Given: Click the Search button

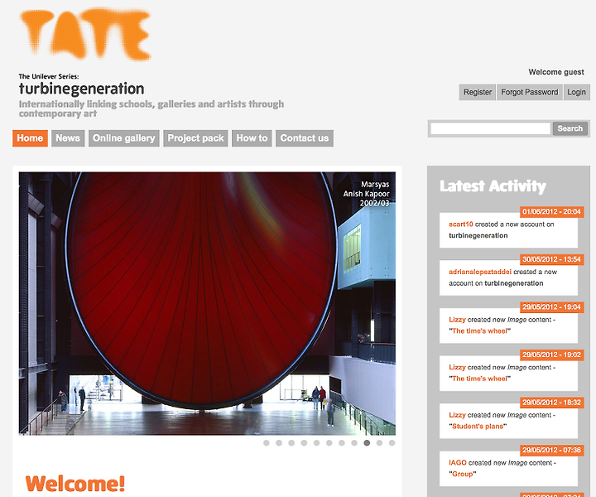Looking at the screenshot, I should pyautogui.click(x=570, y=128).
